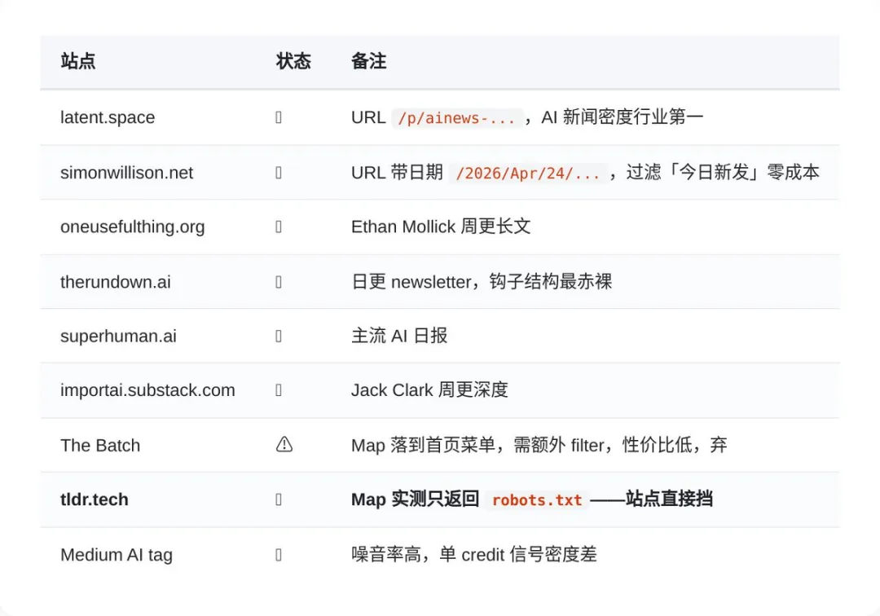Click the robots.txt code snippet

coord(537,500)
